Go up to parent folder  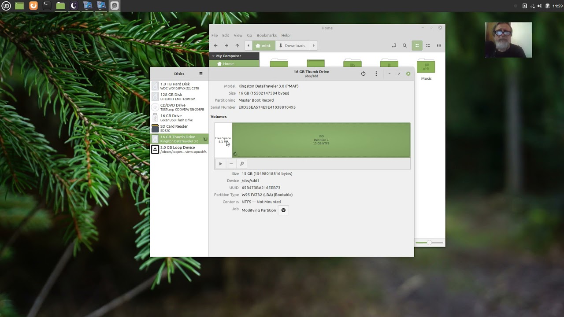click(x=237, y=45)
